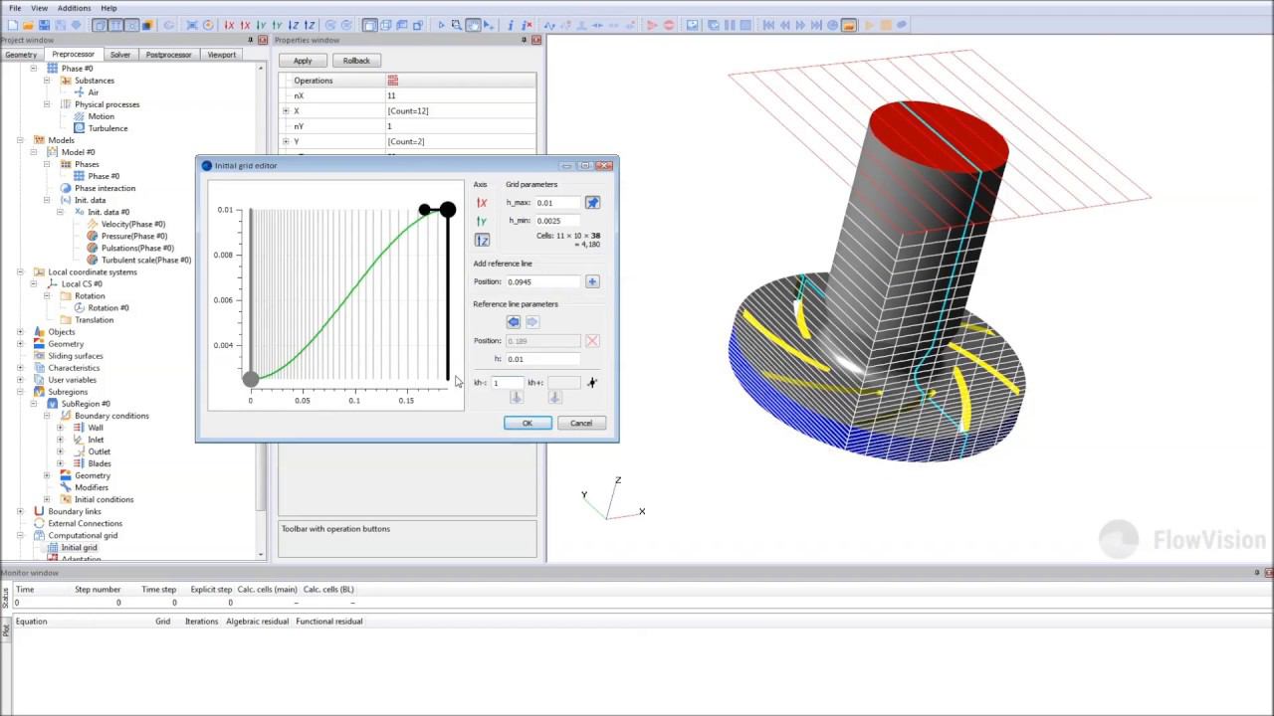Confirm grid editor with OK
This screenshot has height=716, width=1274.
point(528,424)
